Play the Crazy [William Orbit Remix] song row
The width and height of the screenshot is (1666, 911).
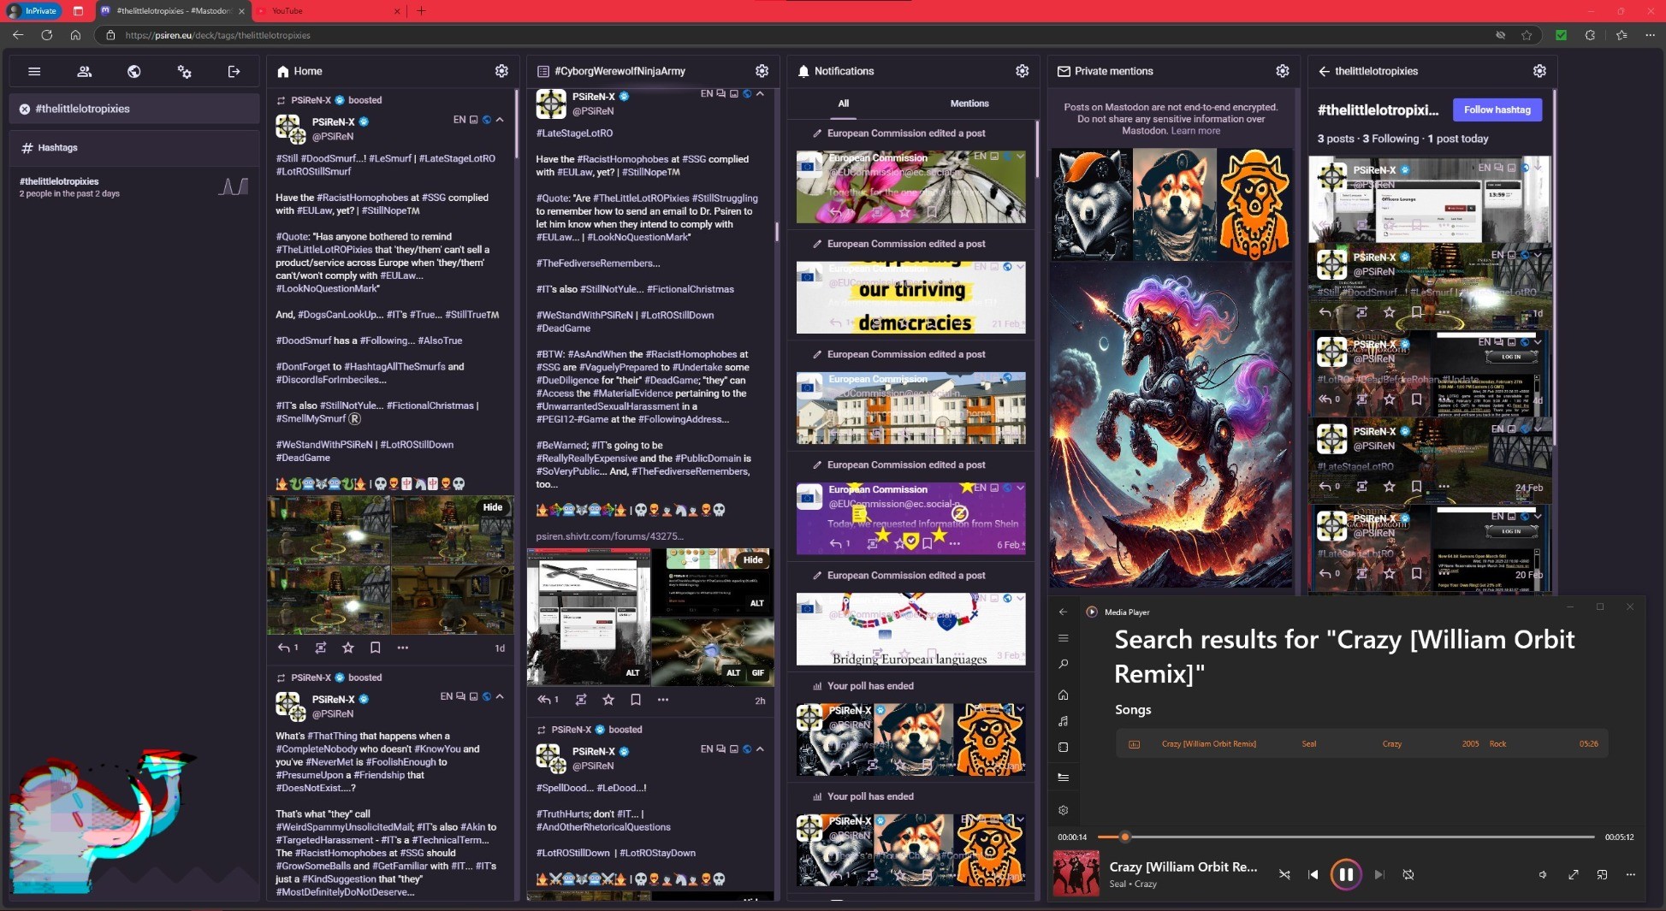coord(1361,743)
